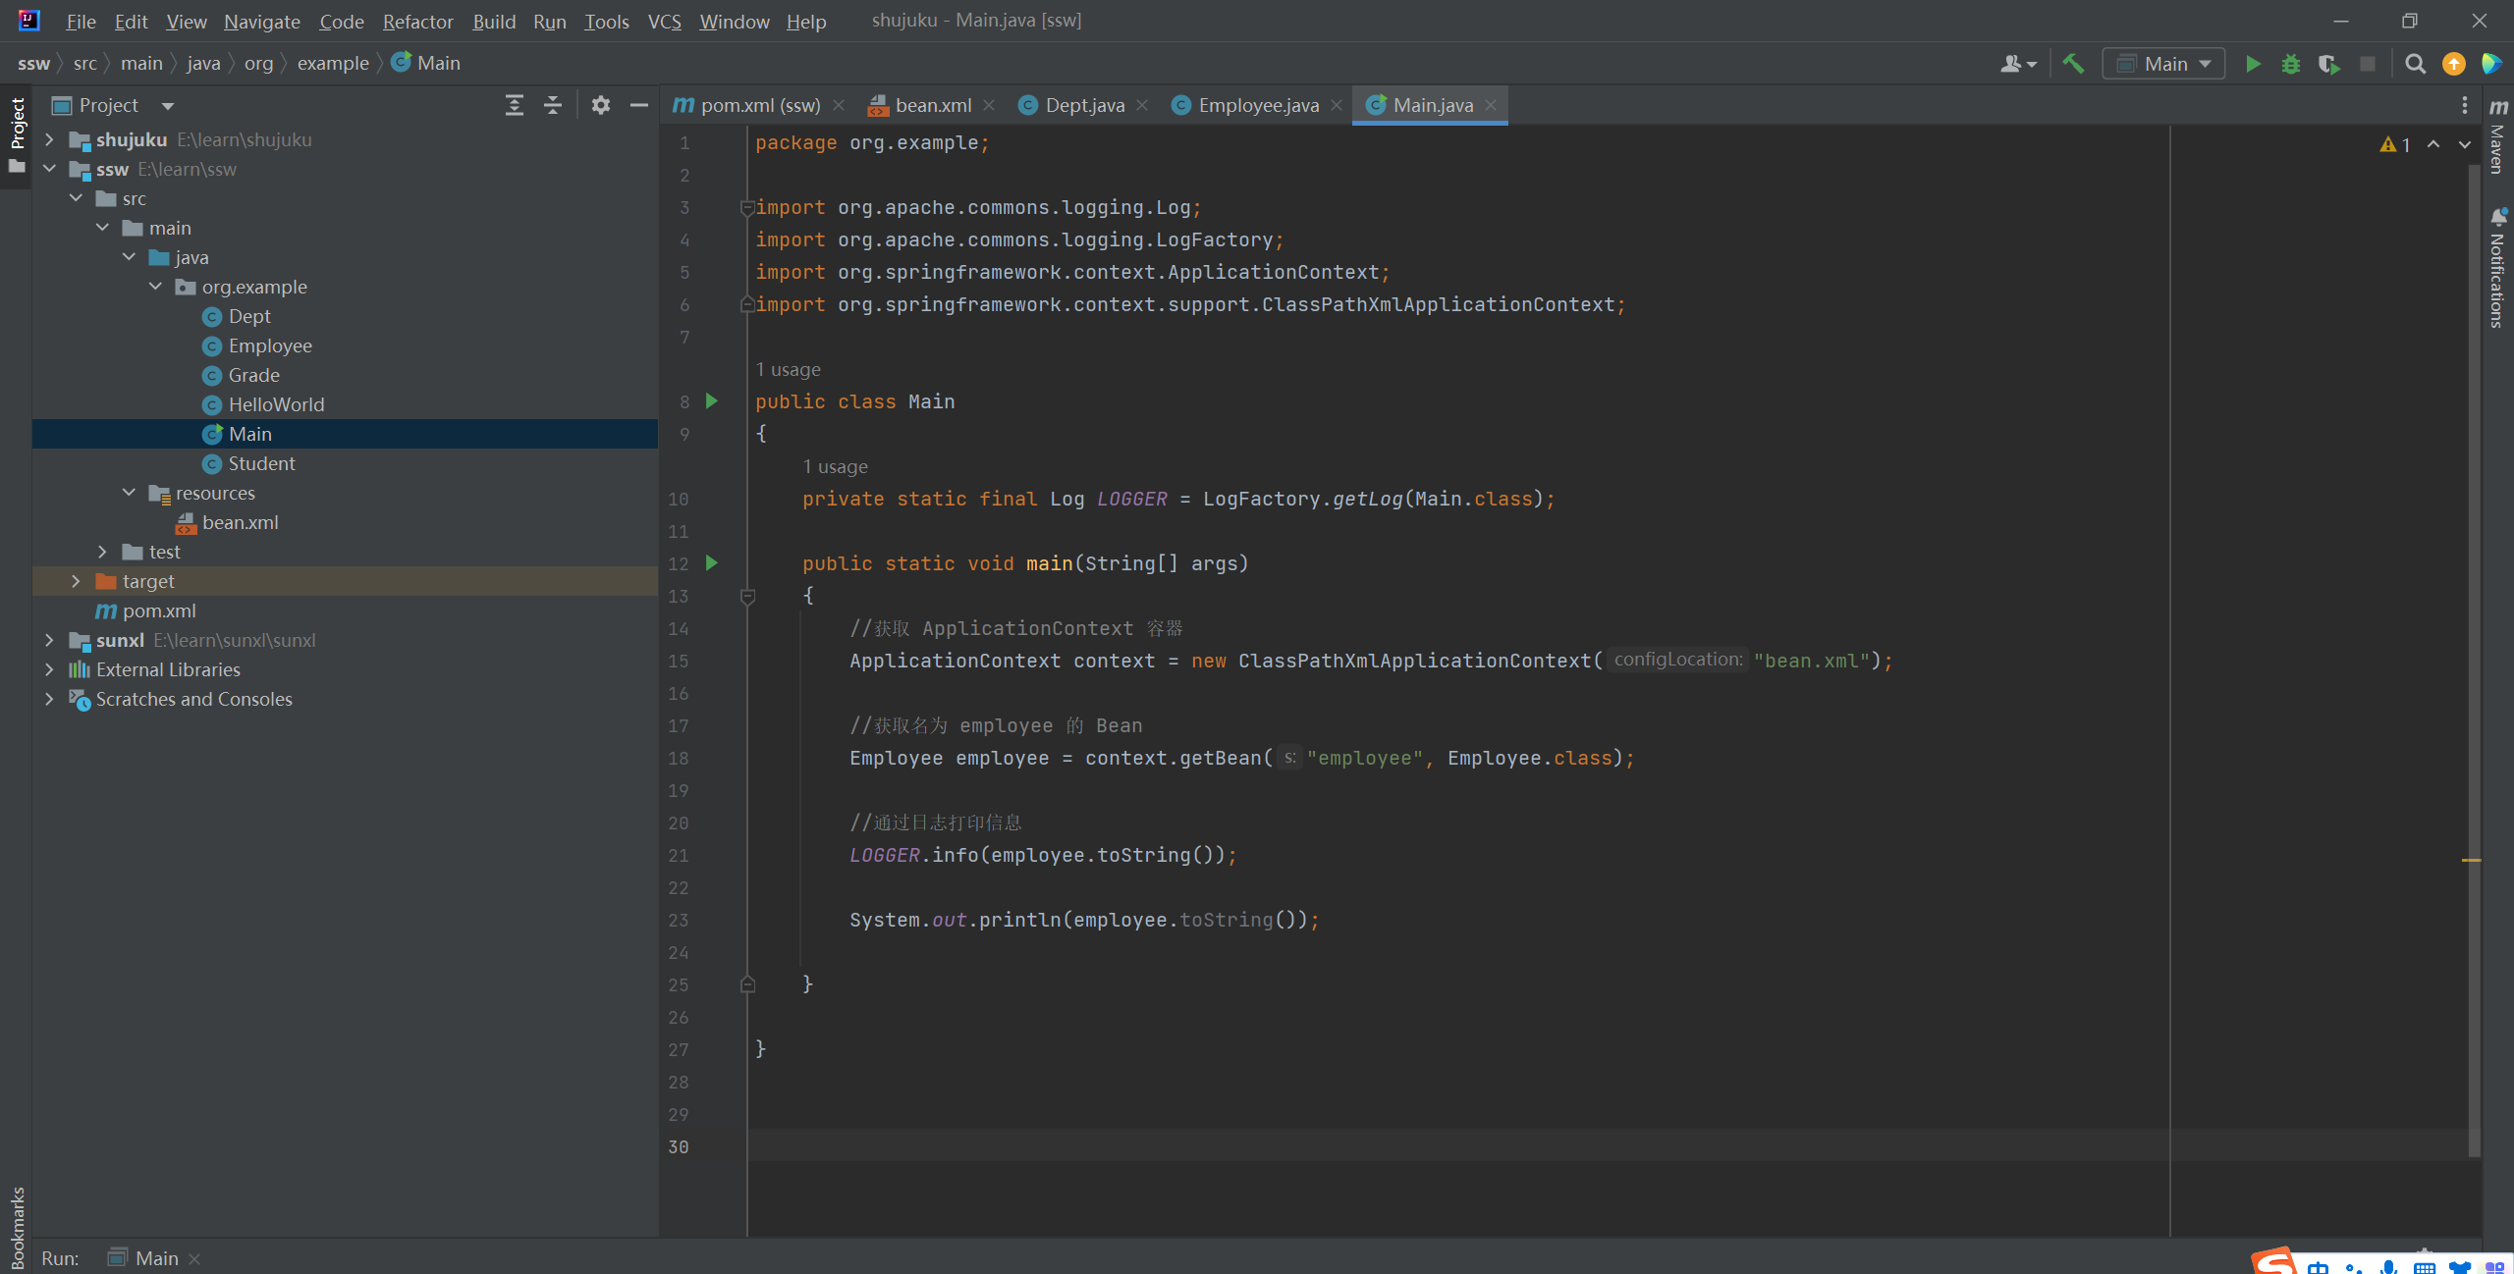
Task: Click the Build project hammer icon
Action: pyautogui.click(x=2073, y=64)
